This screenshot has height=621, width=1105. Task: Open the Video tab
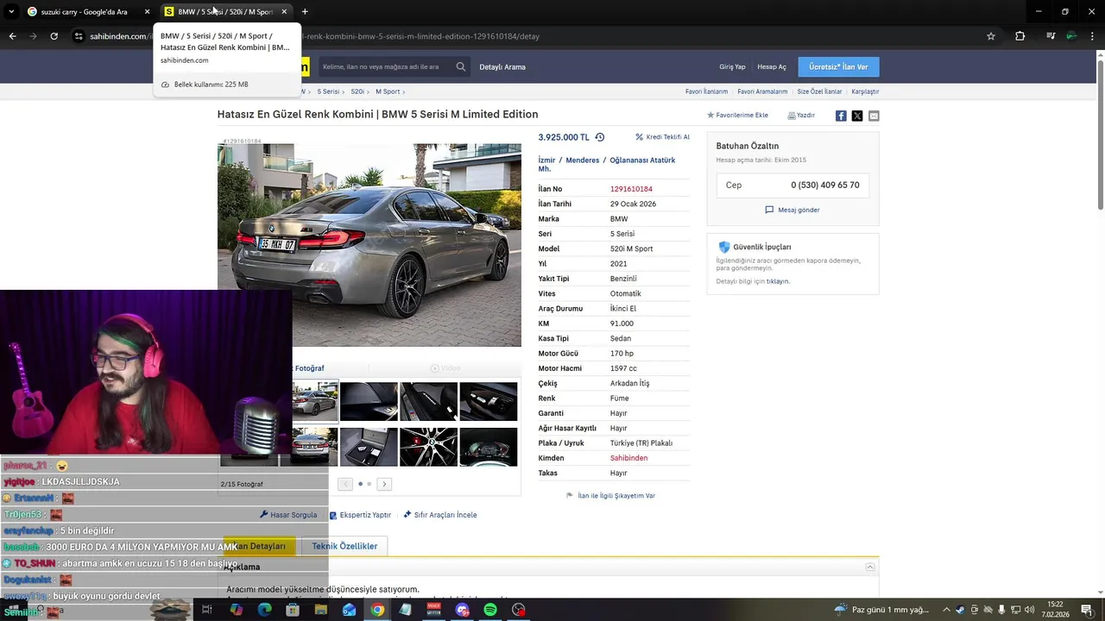click(445, 368)
